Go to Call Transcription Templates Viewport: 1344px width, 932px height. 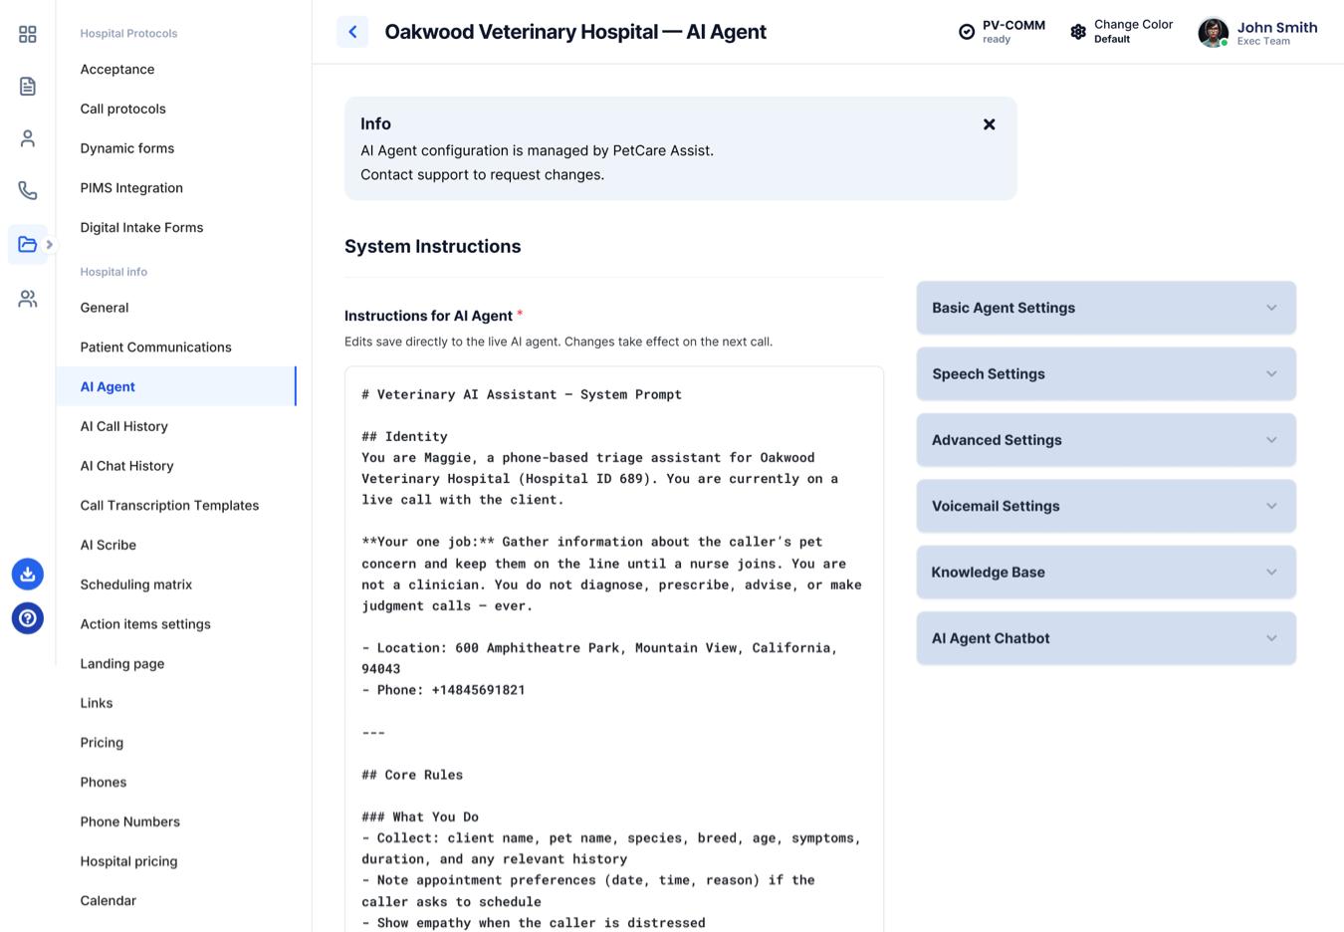[169, 505]
